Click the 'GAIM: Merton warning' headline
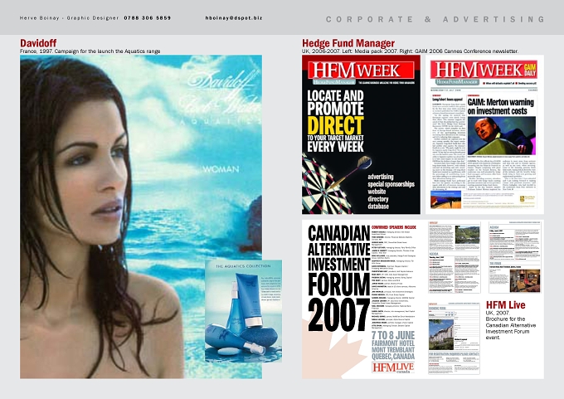 click(x=501, y=106)
